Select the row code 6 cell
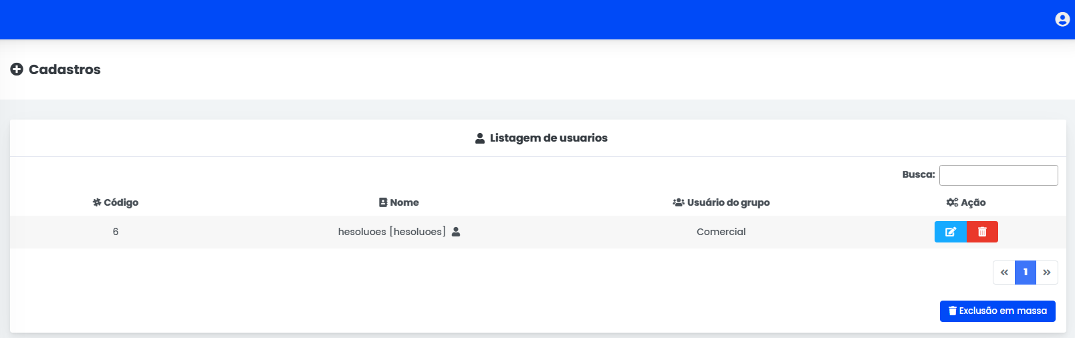Image resolution: width=1075 pixels, height=338 pixels. 116,232
